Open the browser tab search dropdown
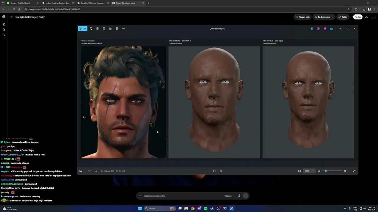378x212 pixels. (x=3, y=3)
